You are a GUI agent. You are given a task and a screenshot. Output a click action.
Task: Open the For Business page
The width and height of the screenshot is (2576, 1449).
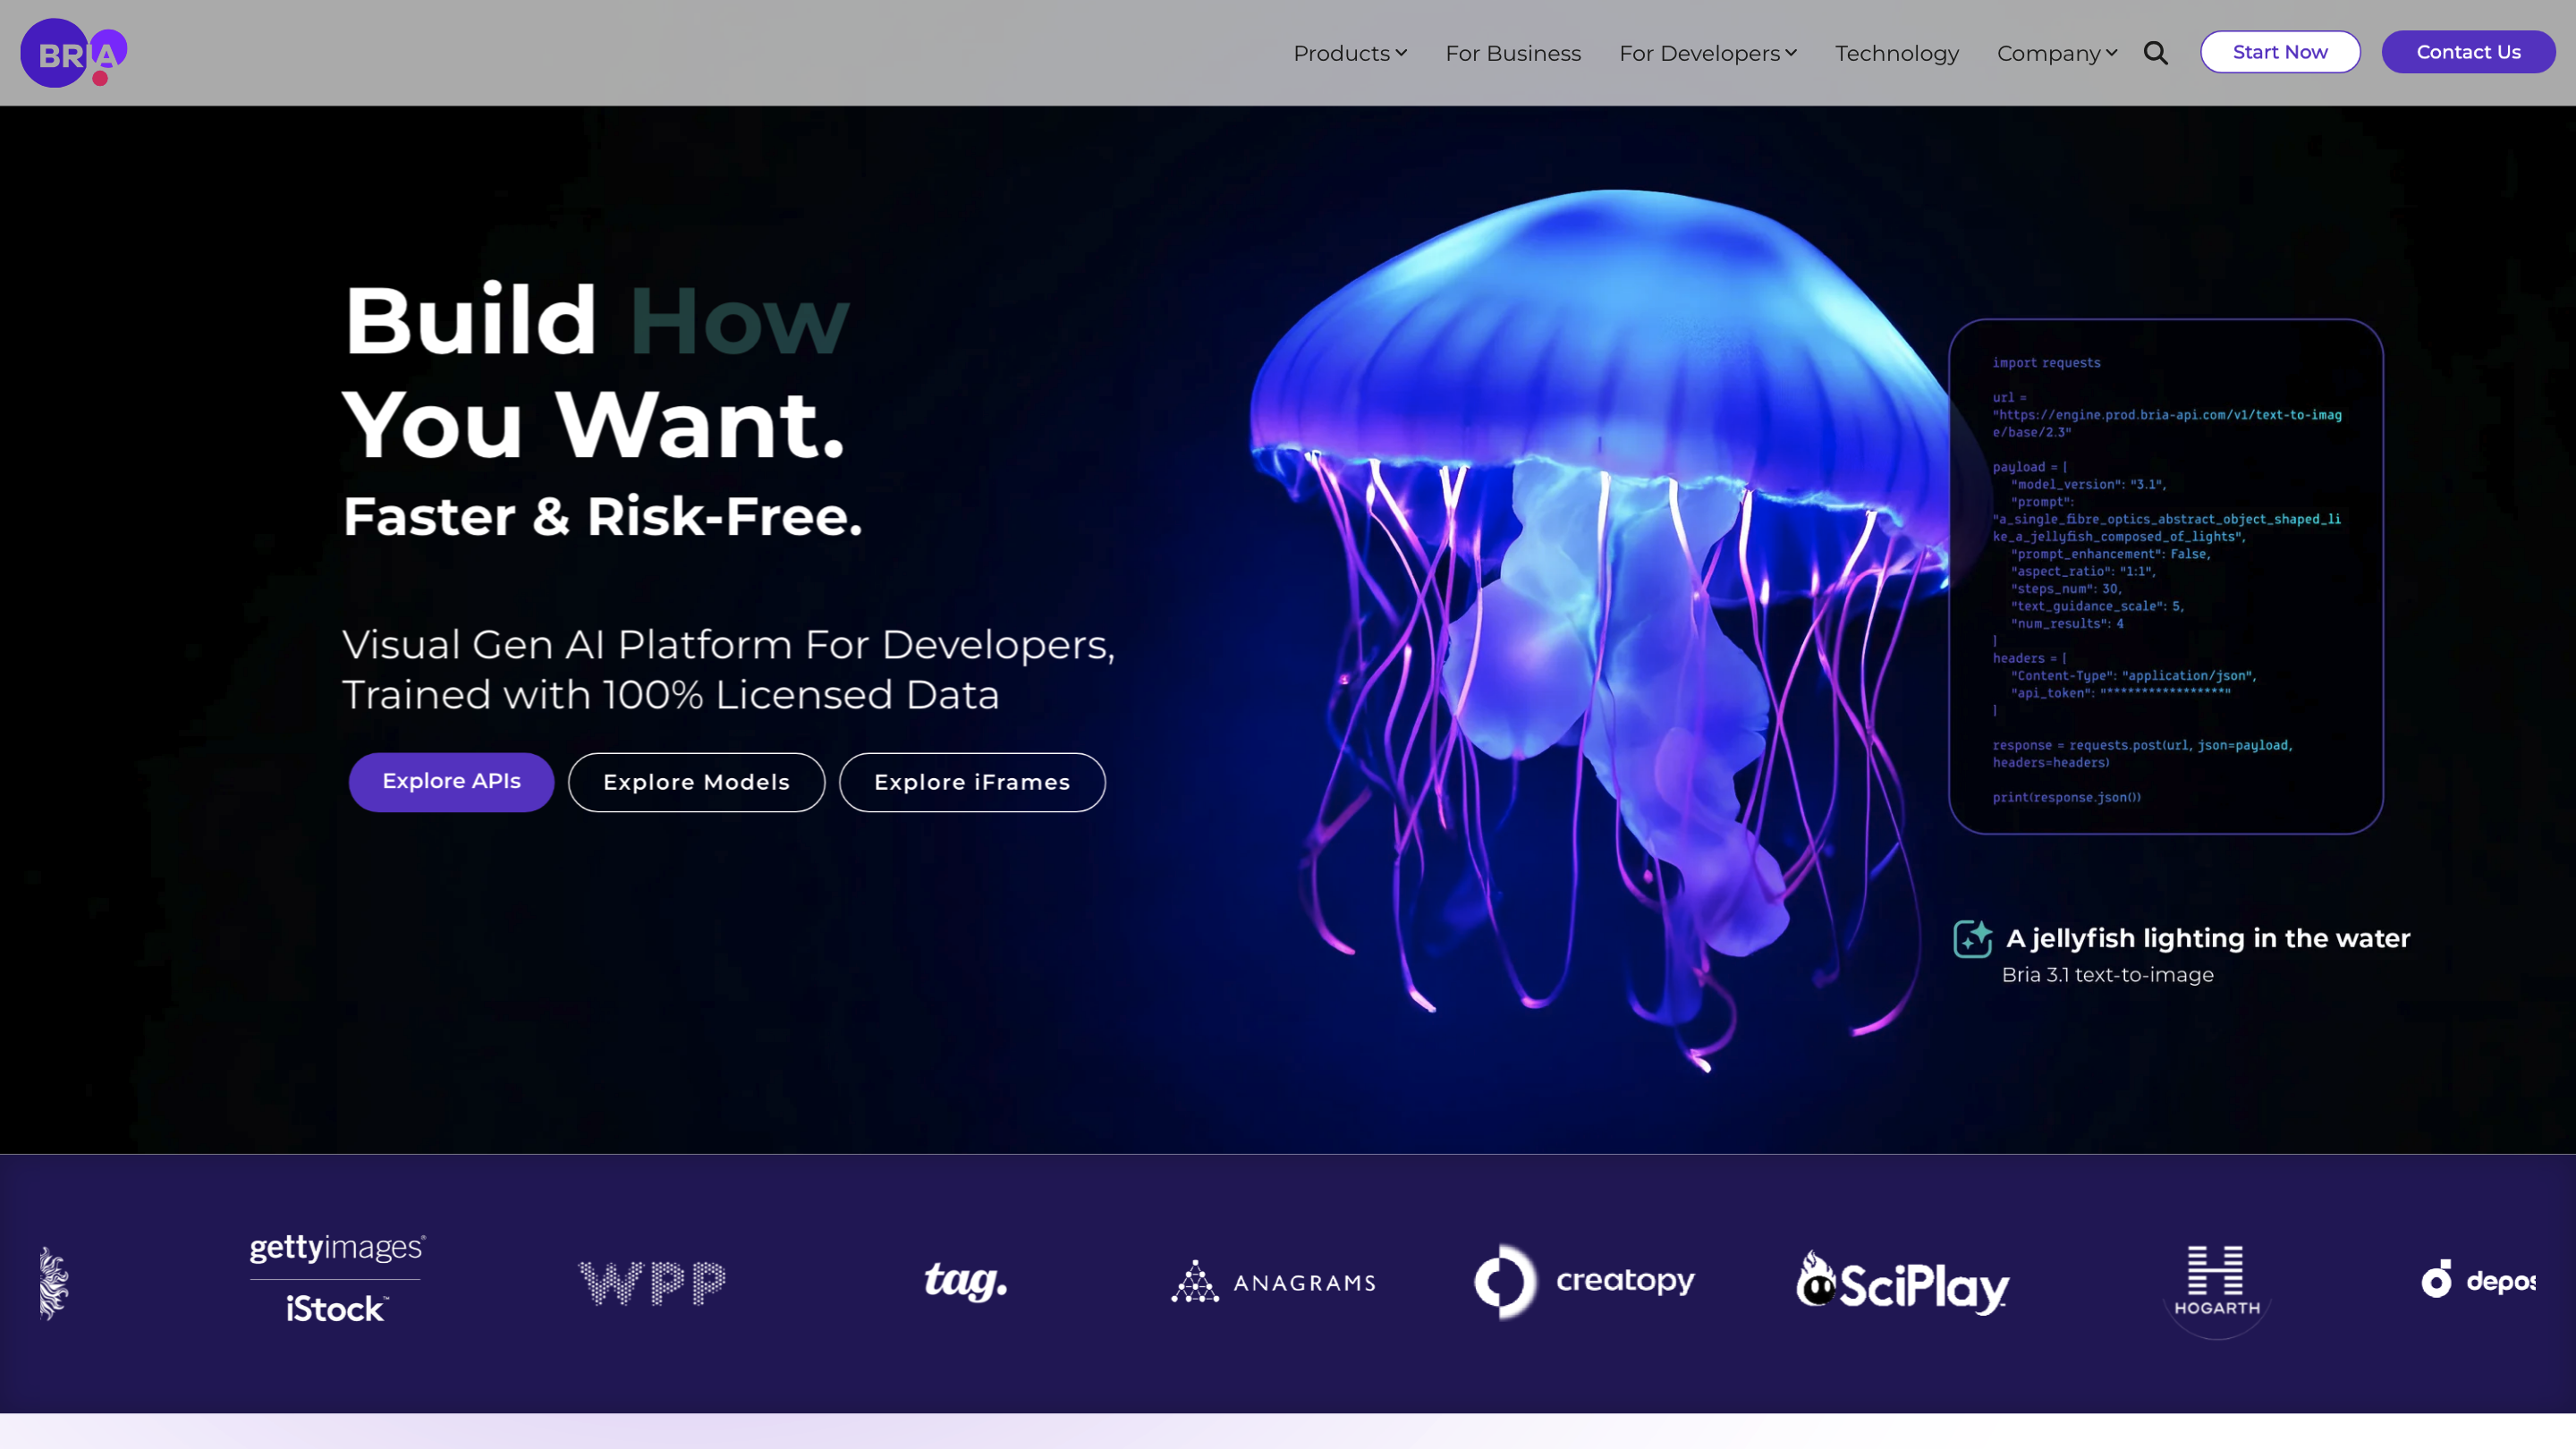click(x=1512, y=53)
